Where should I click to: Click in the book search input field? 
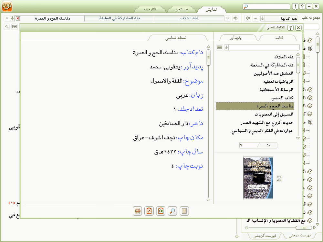(264, 47)
